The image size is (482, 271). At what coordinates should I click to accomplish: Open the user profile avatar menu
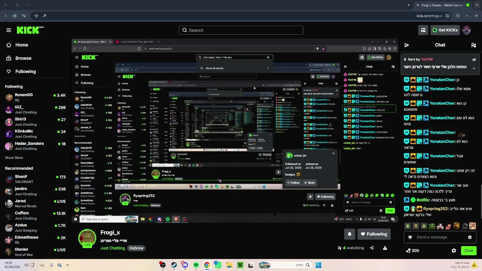point(467,30)
